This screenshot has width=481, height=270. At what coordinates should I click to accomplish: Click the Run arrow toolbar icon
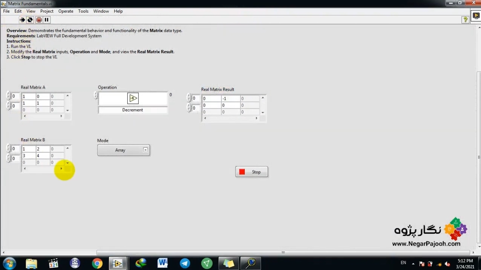coord(22,20)
